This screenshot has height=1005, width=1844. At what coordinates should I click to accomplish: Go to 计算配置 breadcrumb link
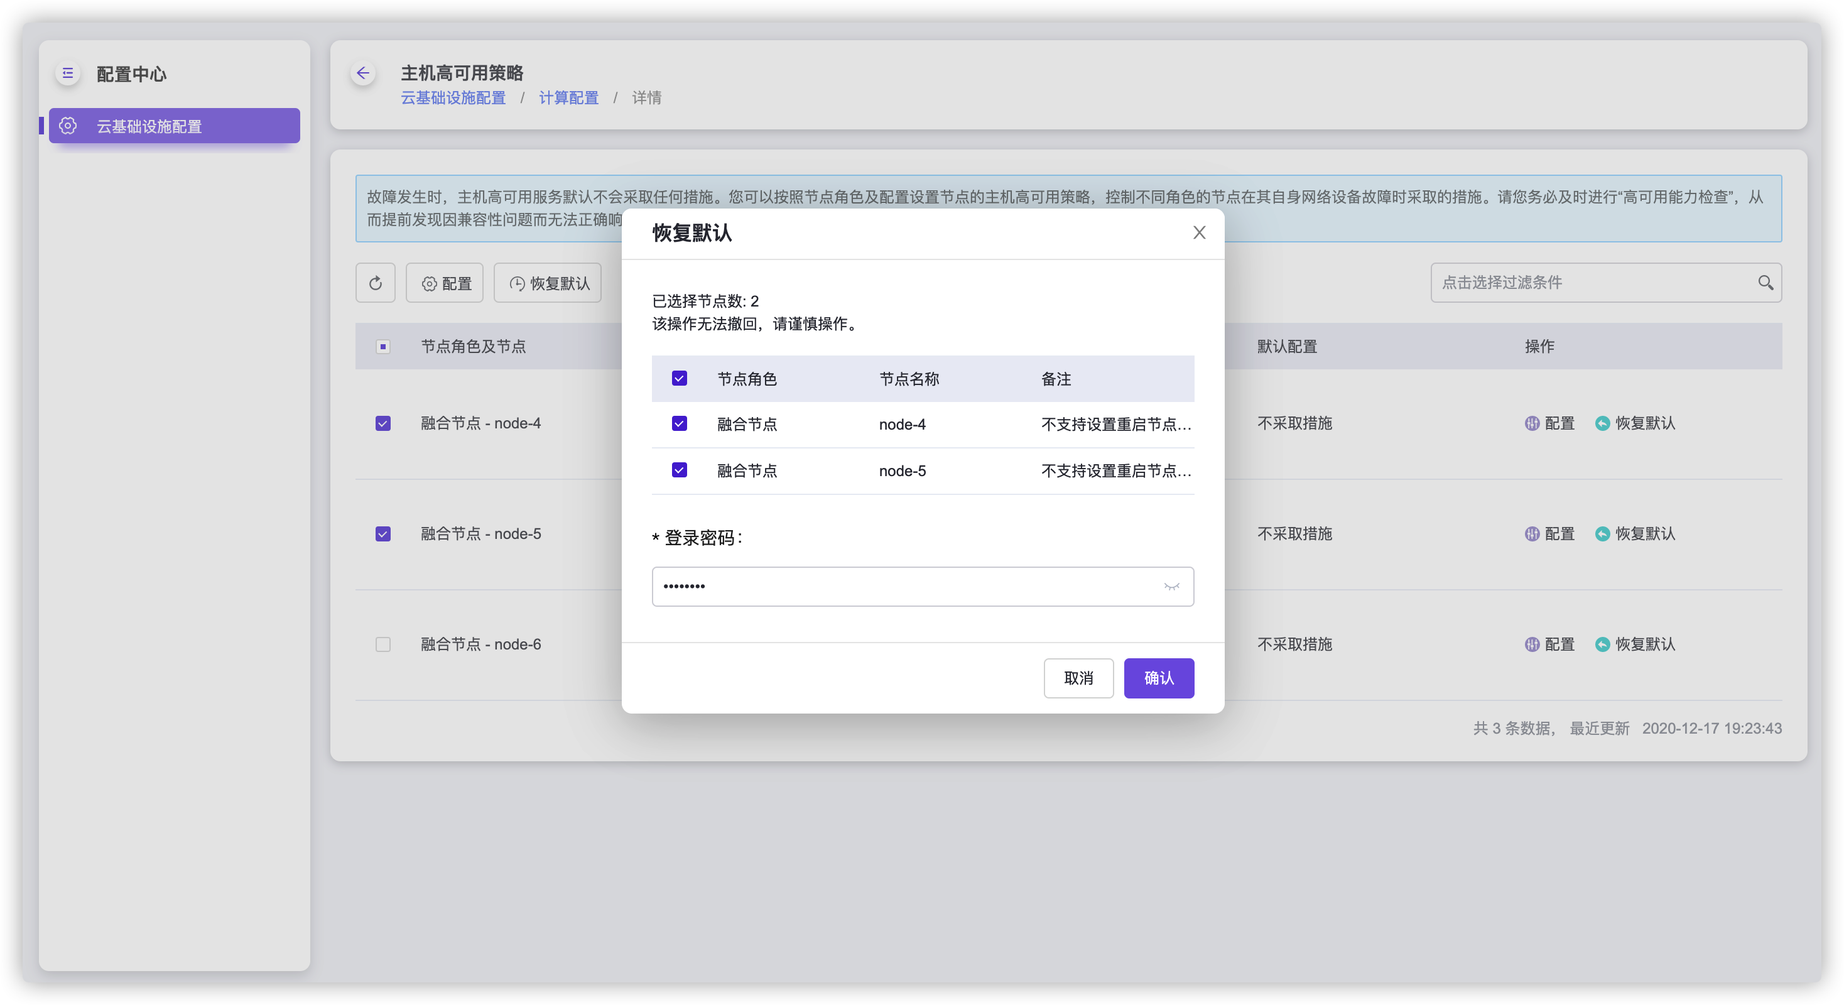coord(568,98)
